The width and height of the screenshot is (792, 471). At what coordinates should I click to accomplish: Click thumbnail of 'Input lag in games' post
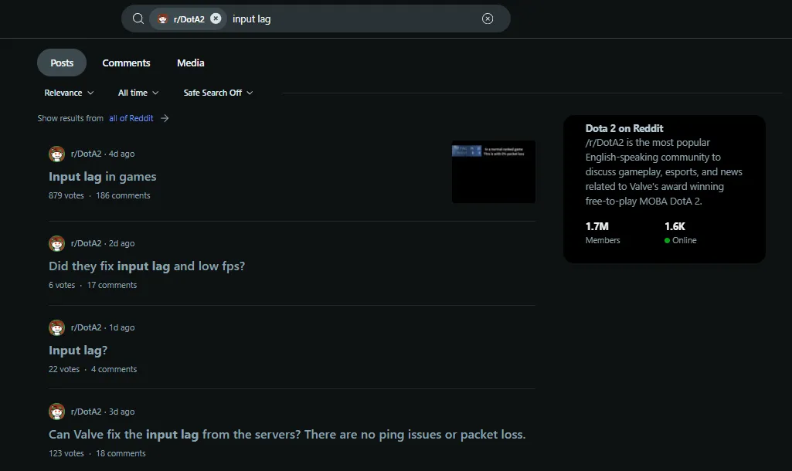494,171
